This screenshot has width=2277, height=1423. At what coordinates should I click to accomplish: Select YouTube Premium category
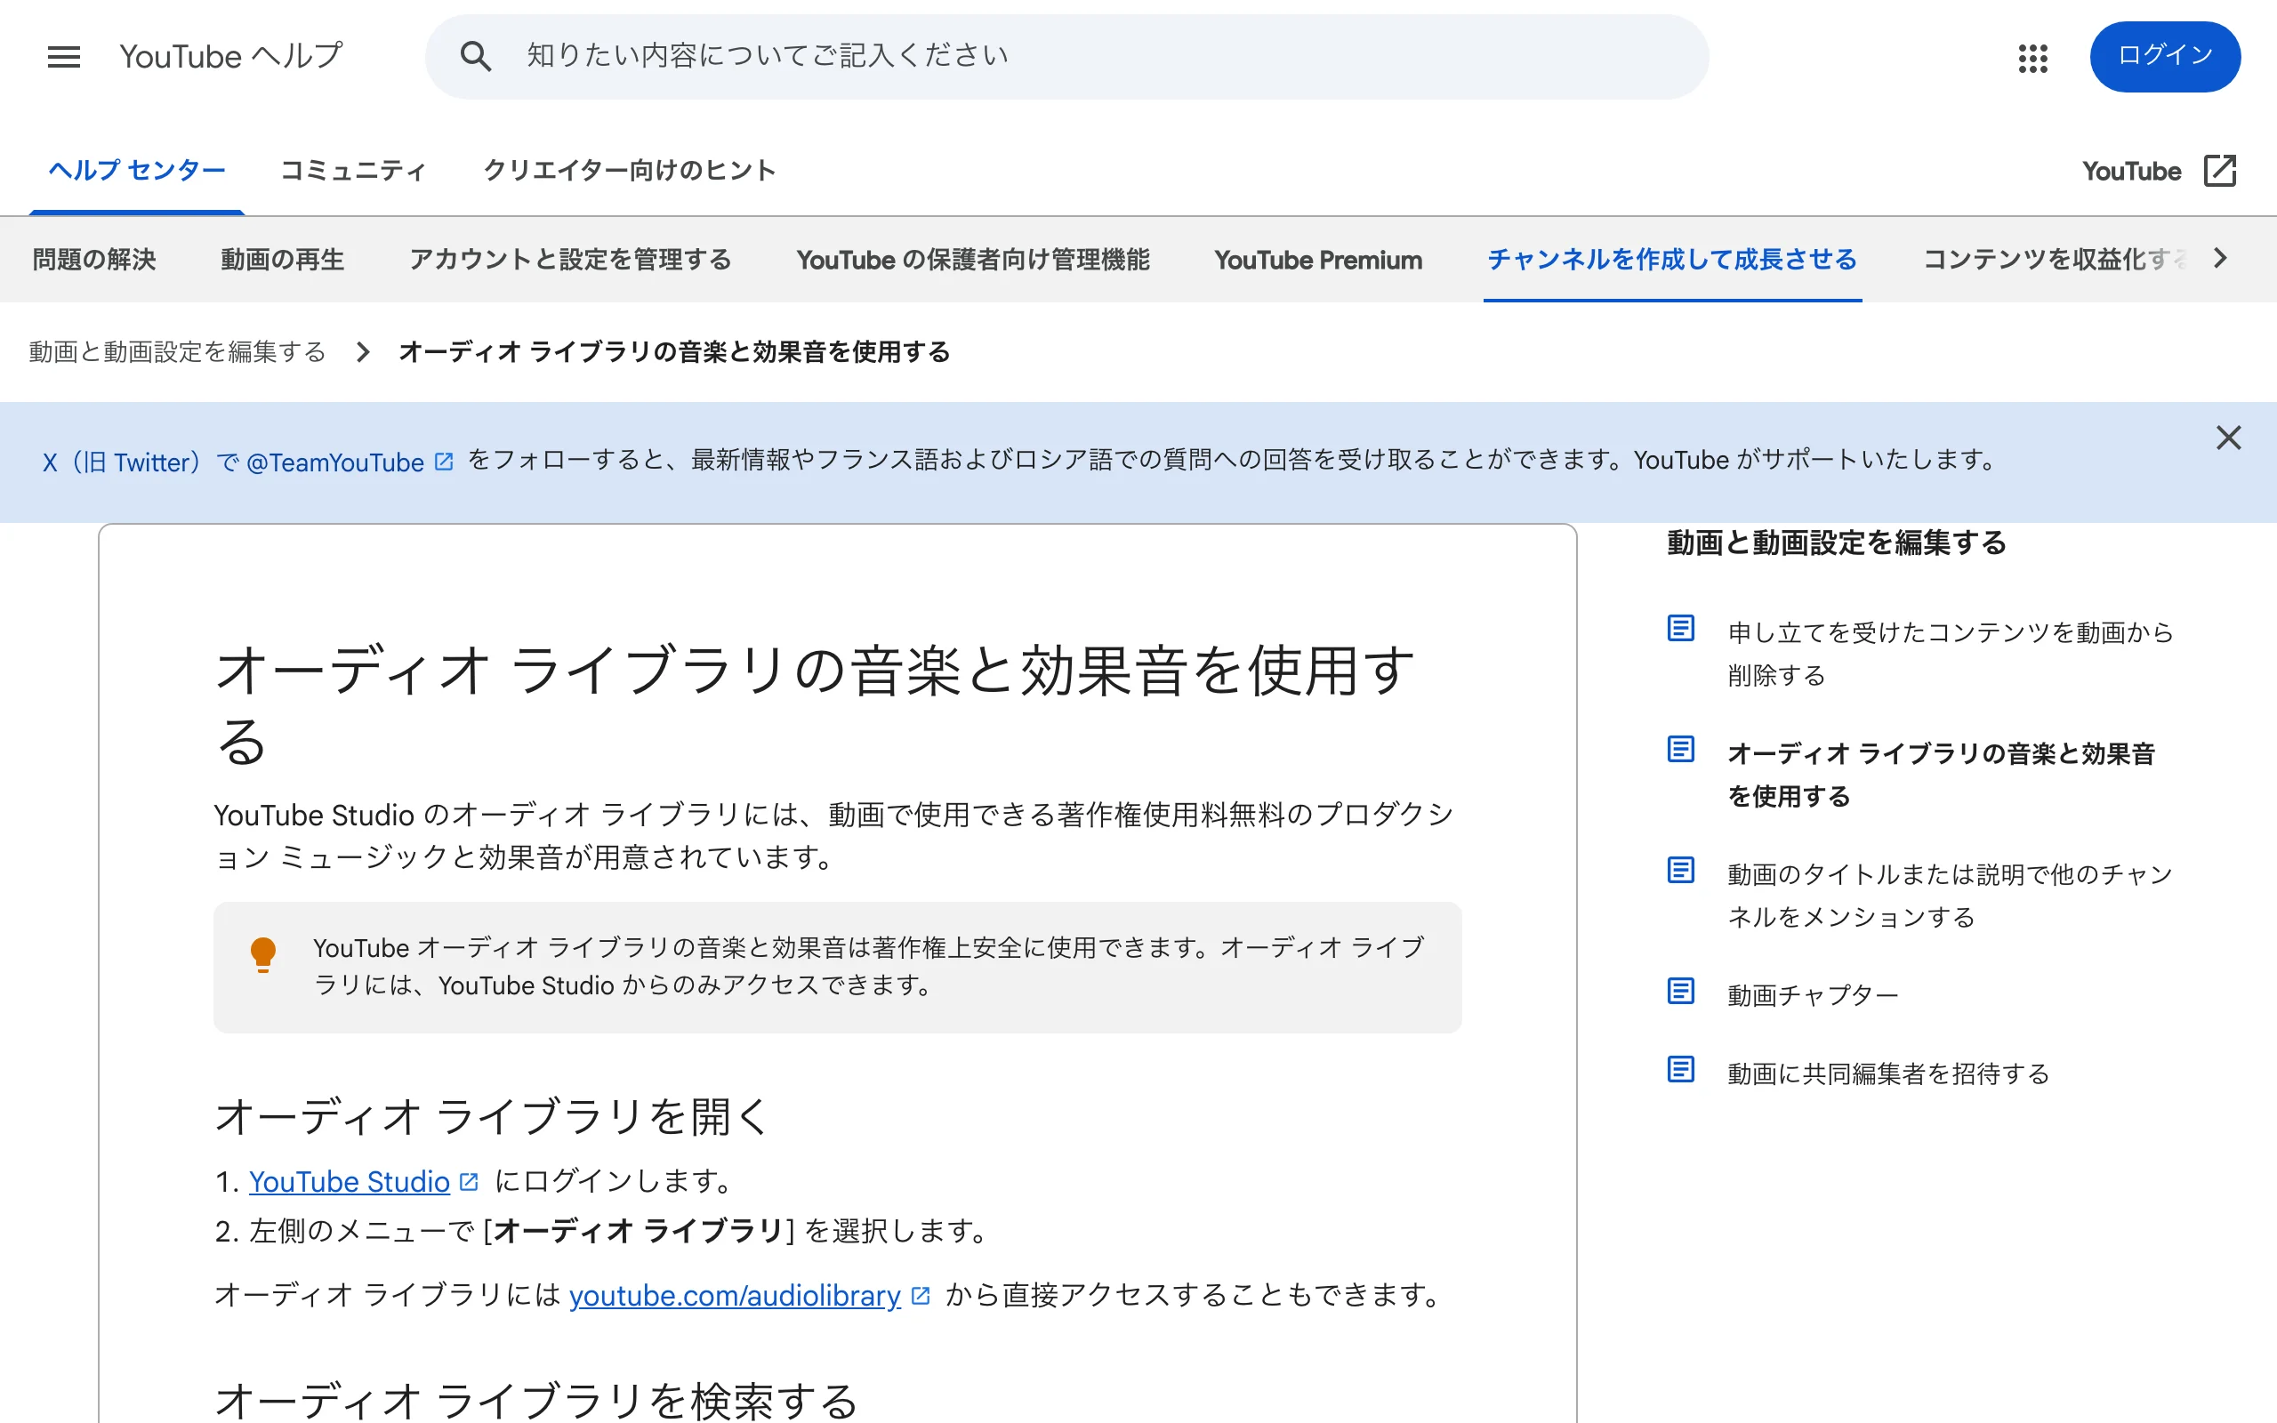coord(1318,259)
